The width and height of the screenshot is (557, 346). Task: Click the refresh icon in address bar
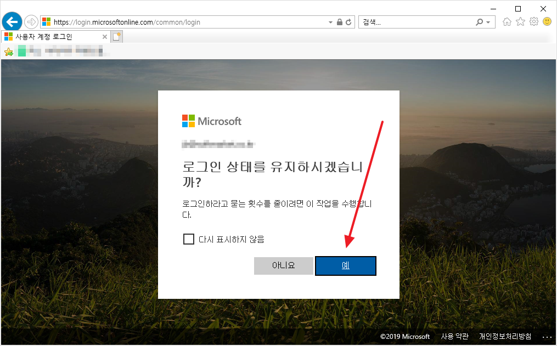[348, 22]
